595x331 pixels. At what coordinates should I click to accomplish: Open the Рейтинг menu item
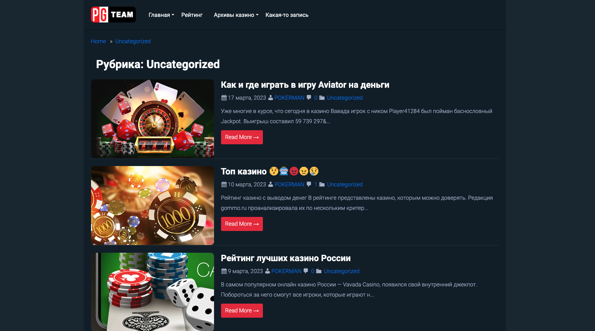point(192,15)
